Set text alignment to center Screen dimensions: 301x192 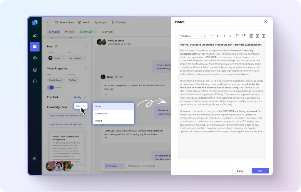coord(257,36)
